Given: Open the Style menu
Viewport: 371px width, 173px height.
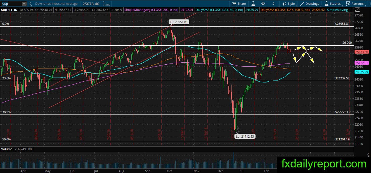Looking at the screenshot, I should [x=289, y=4].
